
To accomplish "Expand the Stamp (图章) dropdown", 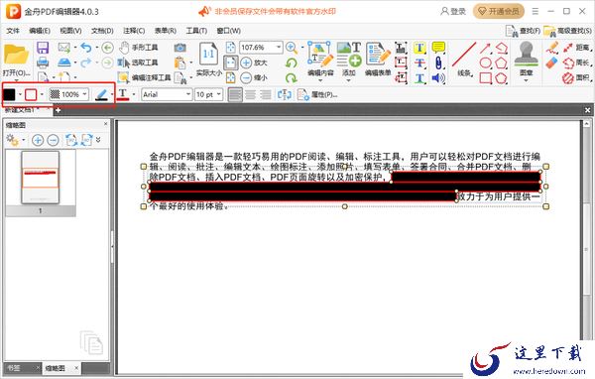I will (526, 80).
